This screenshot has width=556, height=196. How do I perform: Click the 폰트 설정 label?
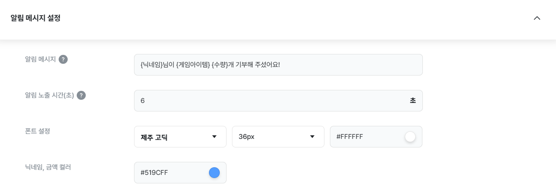click(37, 131)
